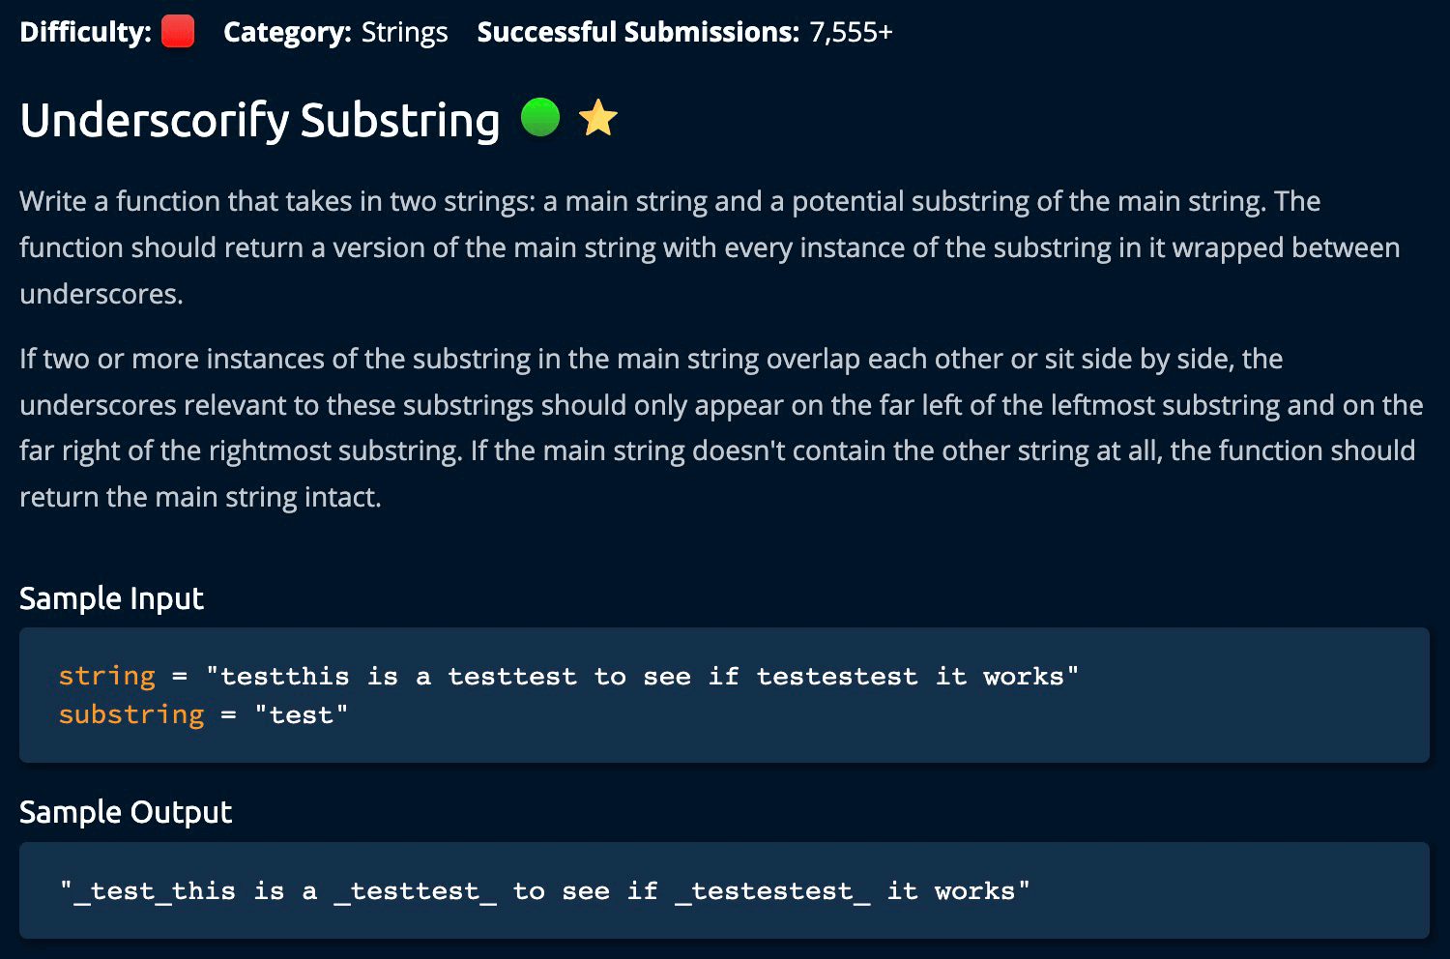Click the Category label
The image size is (1450, 959).
point(287,32)
